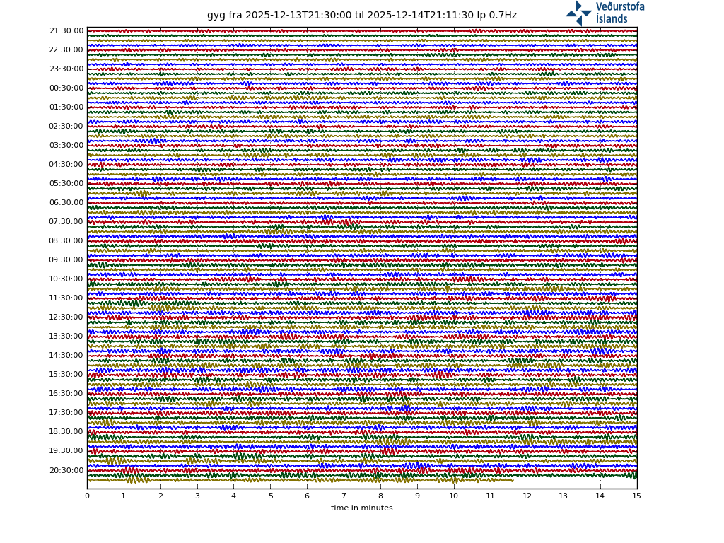Image resolution: width=724 pixels, height=543 pixels.
Task: Select the 18:30:00 time label
Action: pos(66,432)
